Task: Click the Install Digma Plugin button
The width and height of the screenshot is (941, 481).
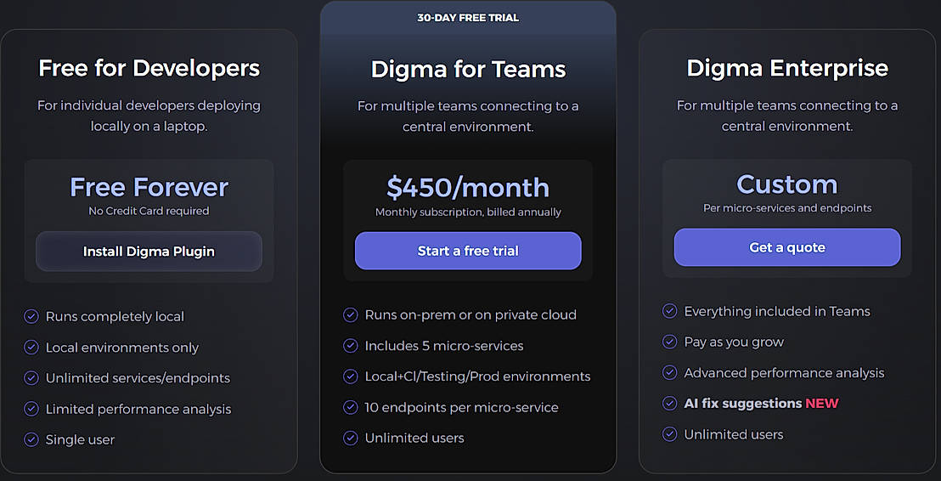Action: (x=149, y=252)
